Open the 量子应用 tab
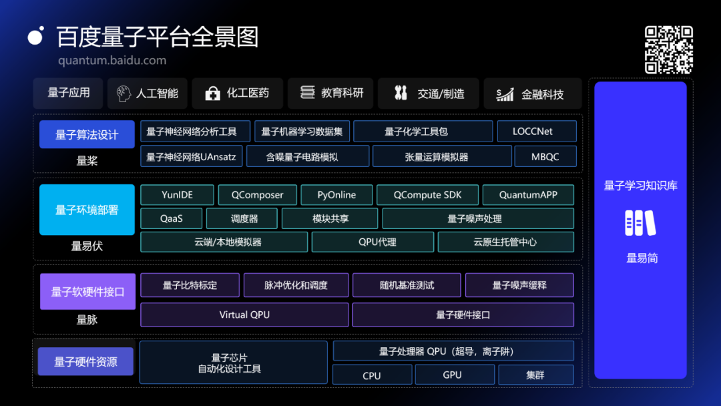Image resolution: width=721 pixels, height=406 pixels. [68, 93]
